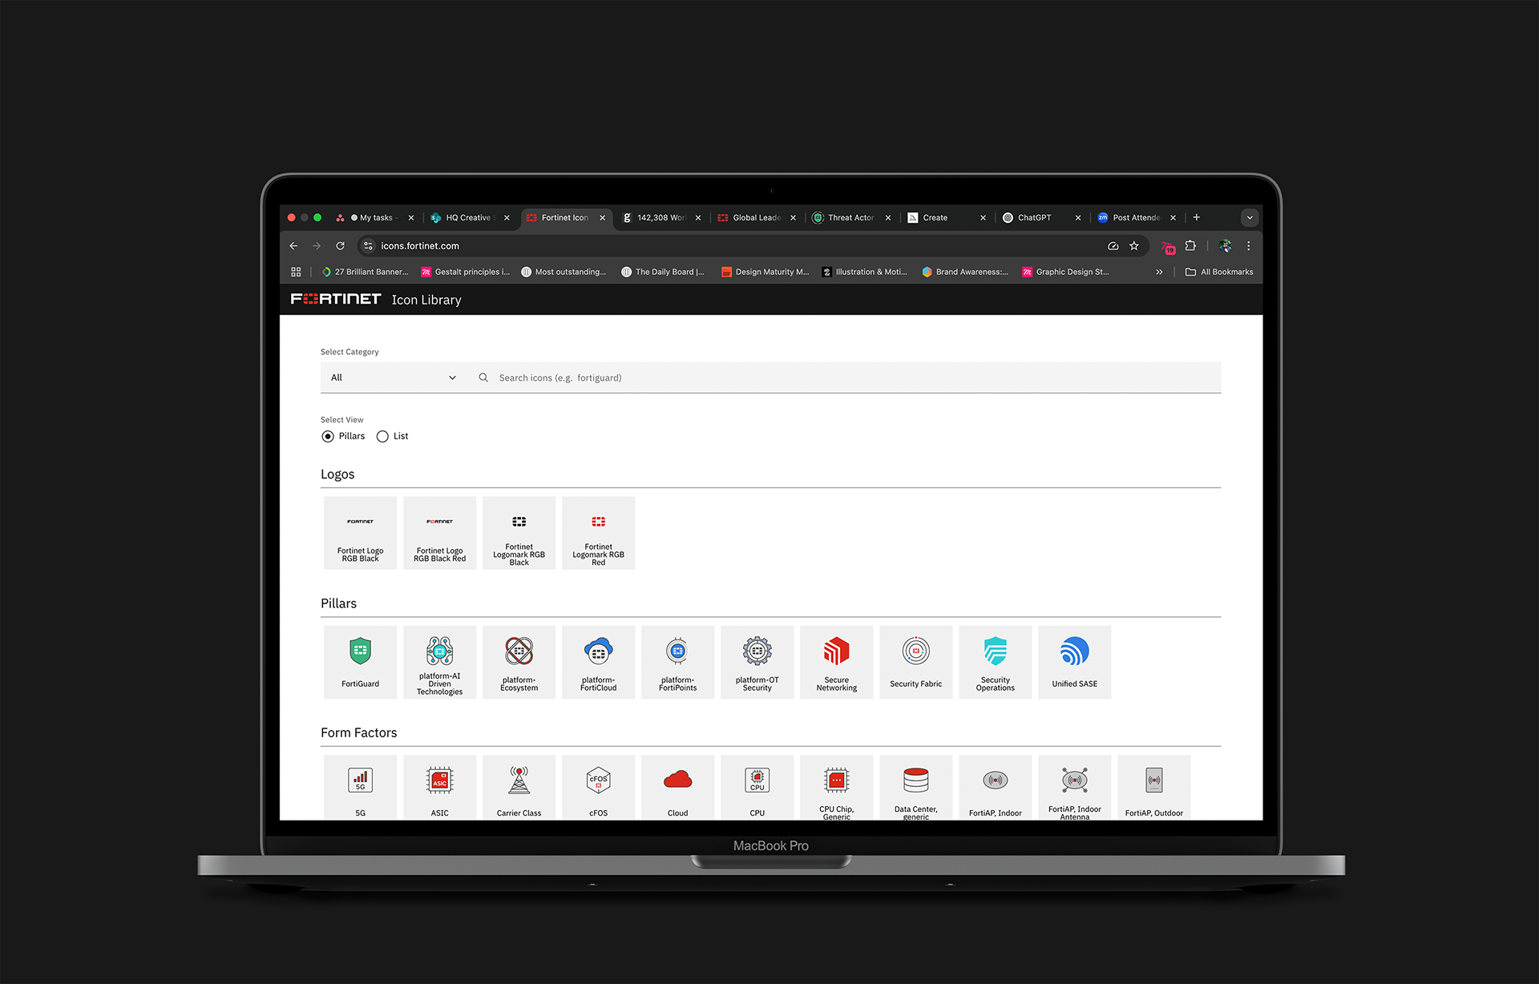The image size is (1539, 984).
Task: Expand hidden bookmarks with the double chevron
Action: (x=1159, y=272)
